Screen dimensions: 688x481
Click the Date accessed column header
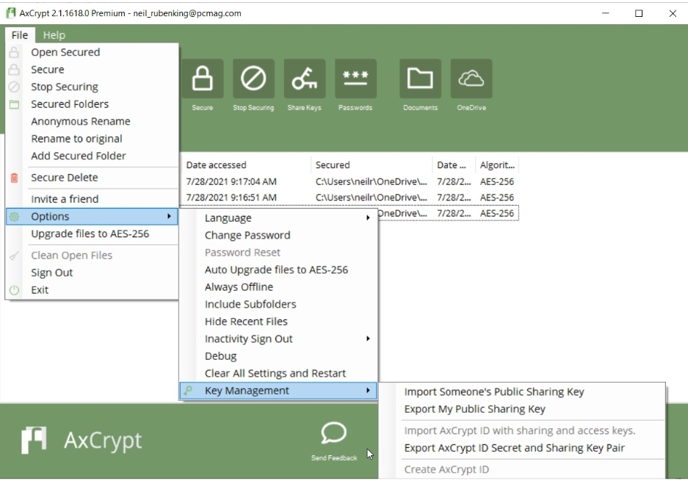pos(217,165)
